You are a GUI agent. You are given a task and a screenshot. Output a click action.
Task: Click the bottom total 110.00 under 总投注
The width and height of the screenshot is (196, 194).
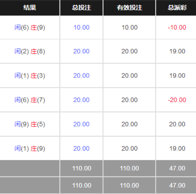click(x=82, y=185)
